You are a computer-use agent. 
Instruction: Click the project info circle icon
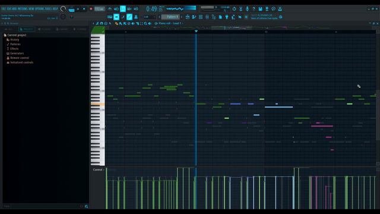point(273,9)
